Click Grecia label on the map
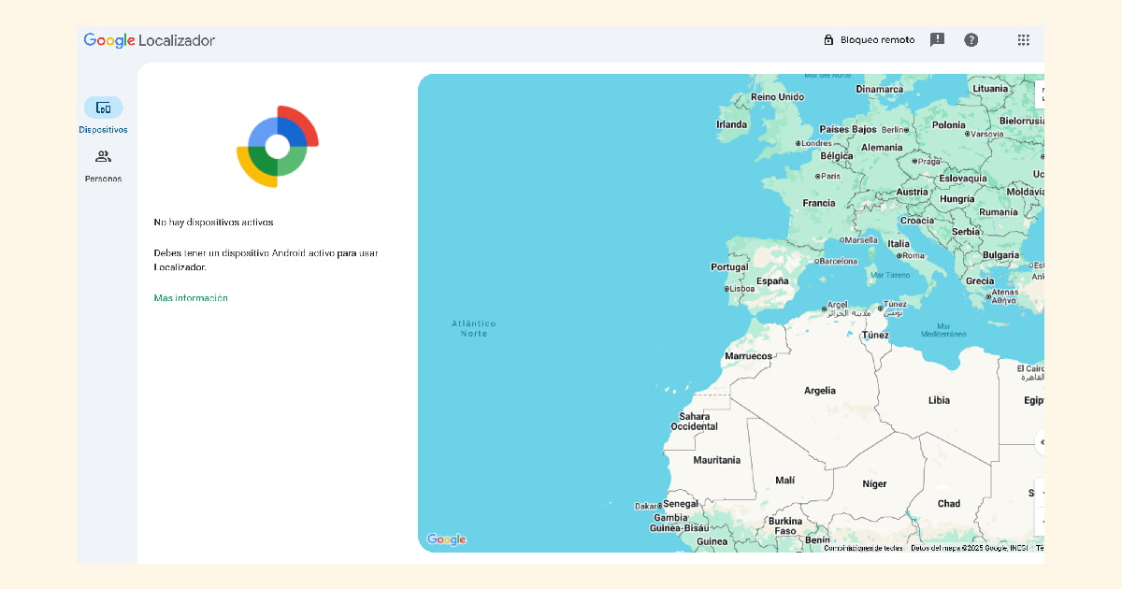 (980, 280)
